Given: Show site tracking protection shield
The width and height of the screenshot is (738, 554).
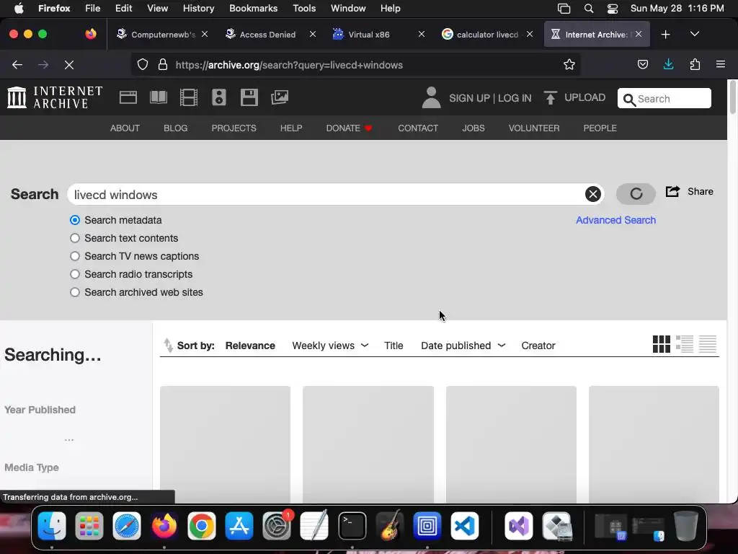Looking at the screenshot, I should click(x=143, y=64).
